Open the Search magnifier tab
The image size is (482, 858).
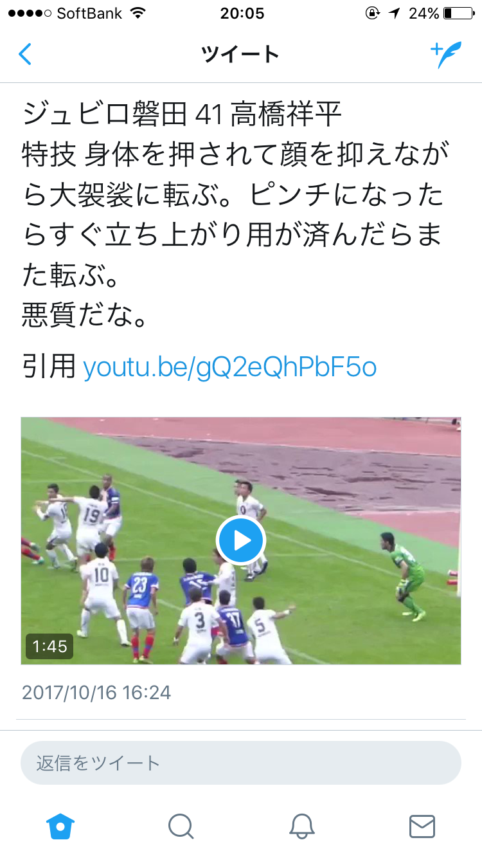click(x=181, y=826)
